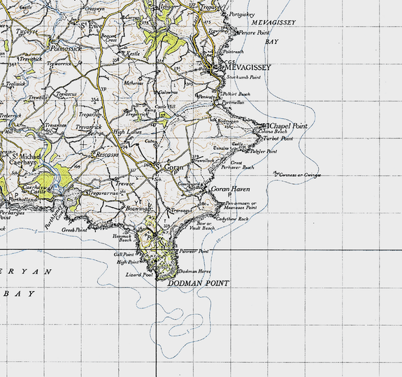Click the High Point coastal label
The height and width of the screenshot is (377, 402).
click(x=128, y=262)
